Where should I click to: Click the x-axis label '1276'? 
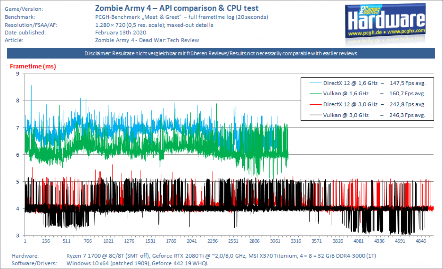coord(129,241)
